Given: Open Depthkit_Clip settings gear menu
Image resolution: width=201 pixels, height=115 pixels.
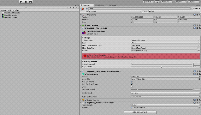Looking at the screenshot, I should click(200, 28).
